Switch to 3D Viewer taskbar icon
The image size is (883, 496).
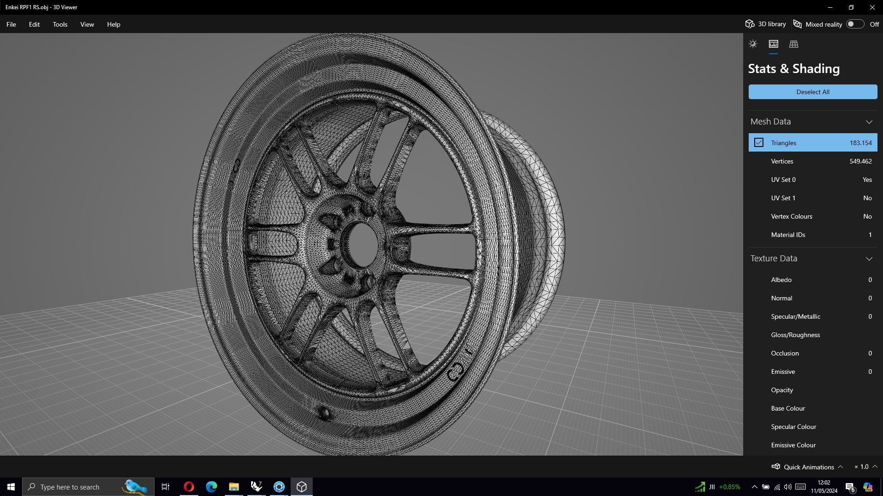point(302,487)
